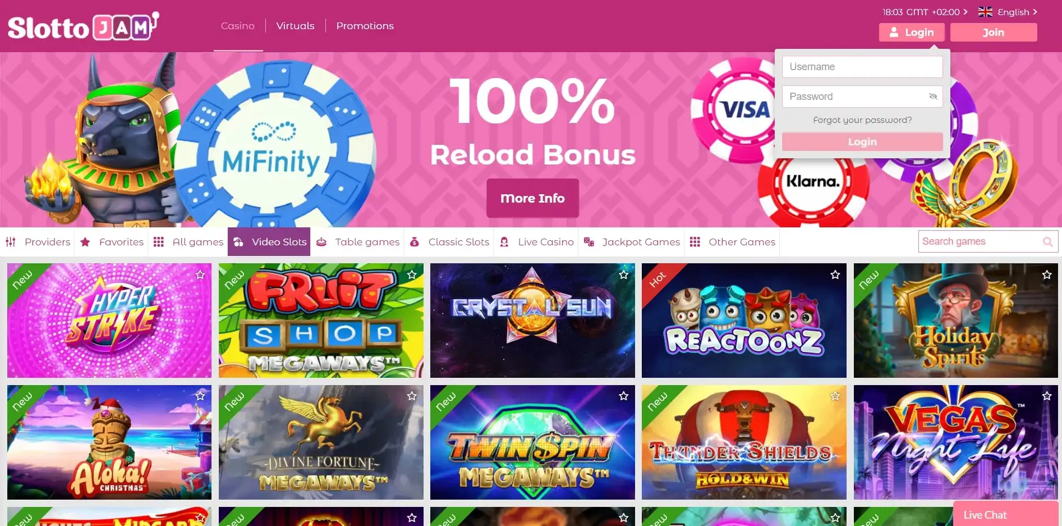
Task: Click the Jackpot Games icon
Action: (589, 242)
